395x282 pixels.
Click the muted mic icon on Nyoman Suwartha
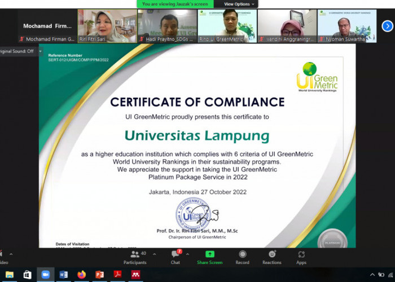pos(322,39)
